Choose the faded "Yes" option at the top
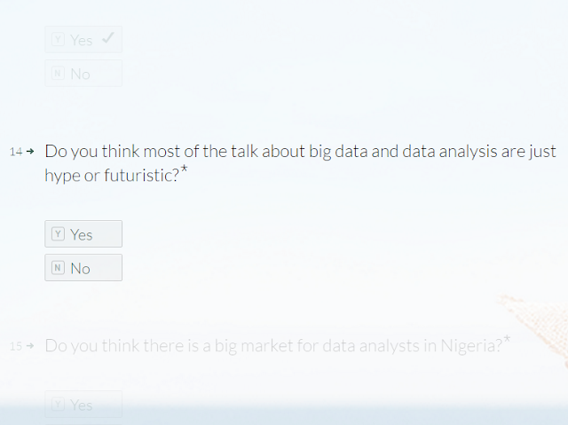568x425 pixels. coord(83,40)
